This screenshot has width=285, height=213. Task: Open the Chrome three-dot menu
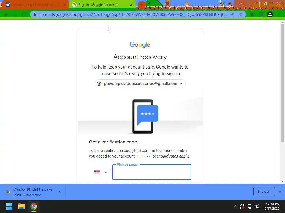click(279, 14)
